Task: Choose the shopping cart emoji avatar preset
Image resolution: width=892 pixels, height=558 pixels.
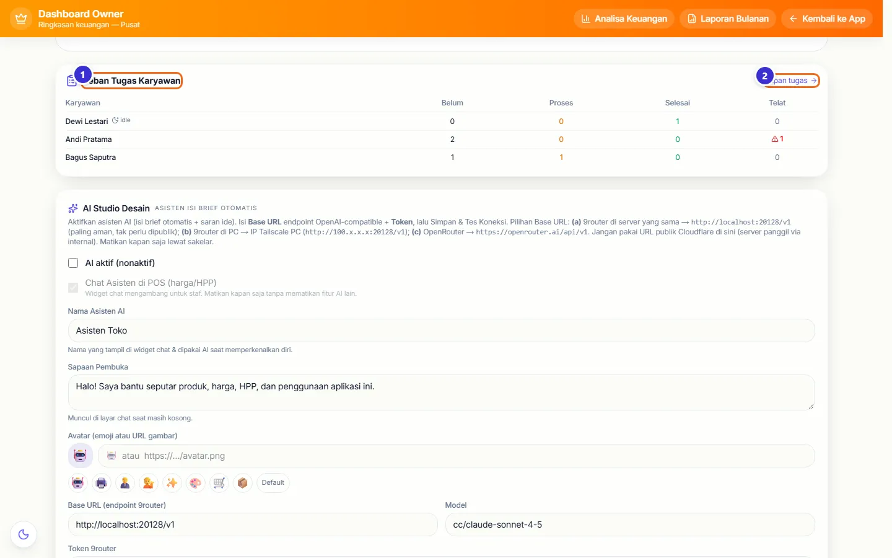Action: [x=219, y=483]
